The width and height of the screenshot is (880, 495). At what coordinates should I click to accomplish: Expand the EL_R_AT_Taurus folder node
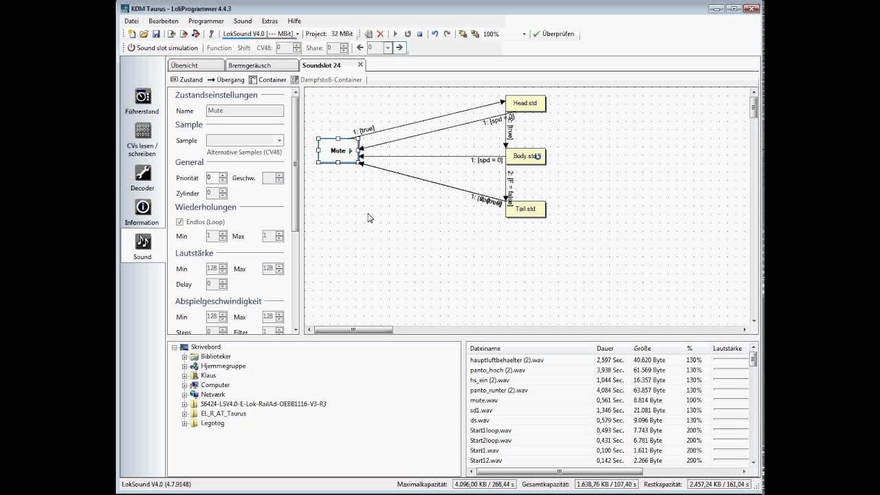(184, 414)
